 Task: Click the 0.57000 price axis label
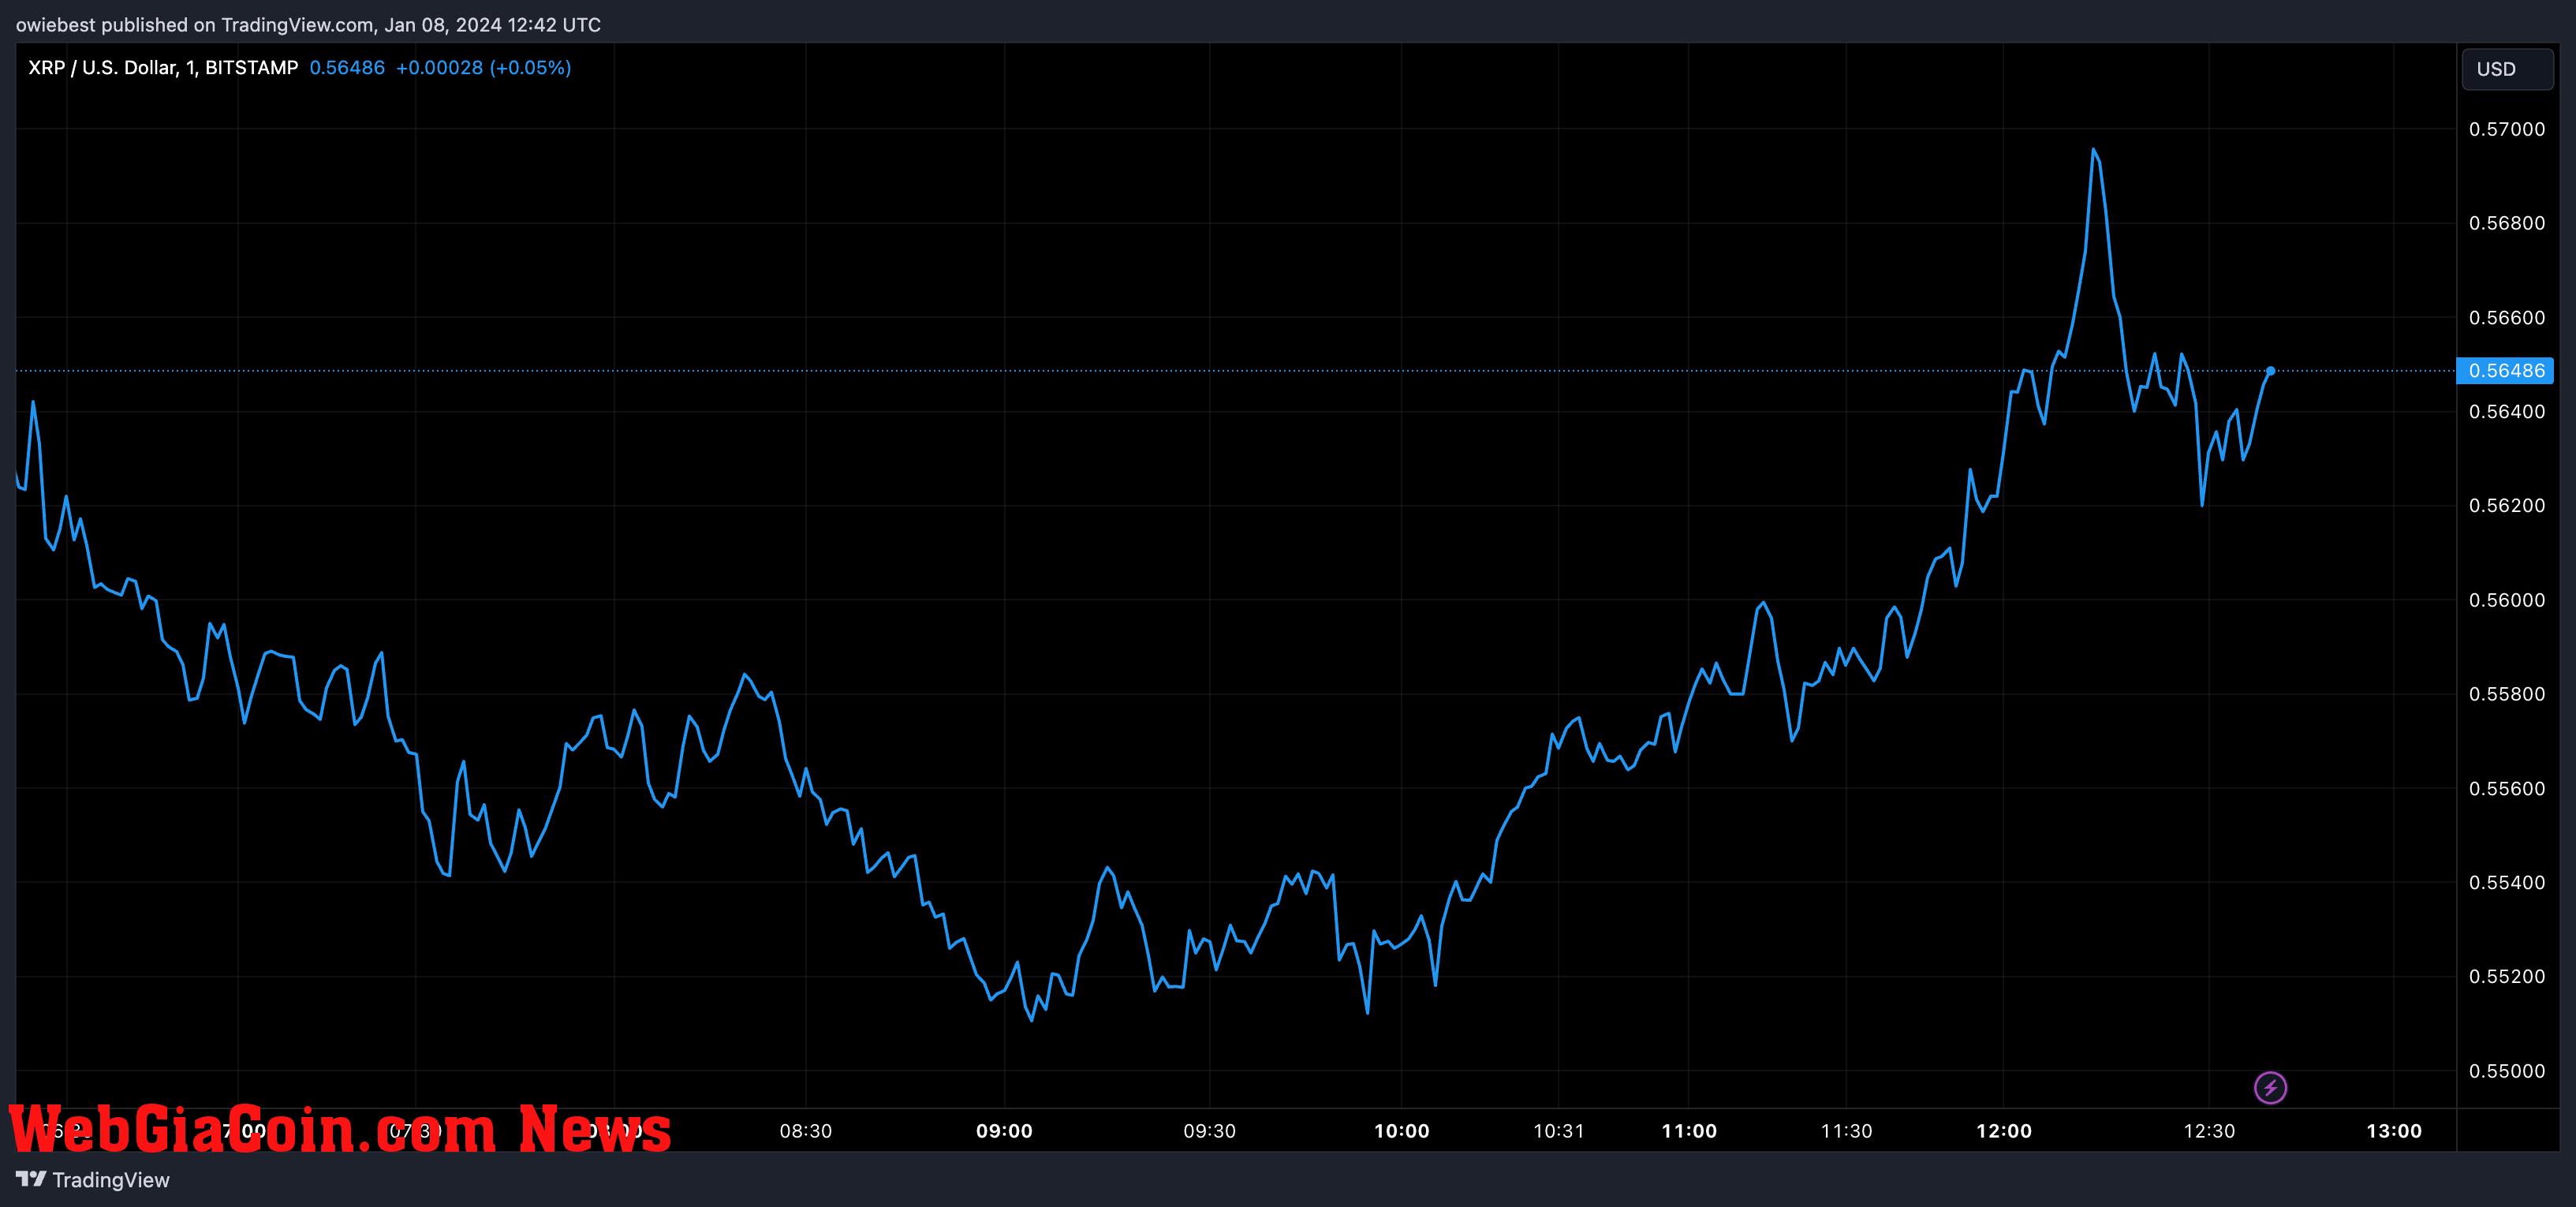click(x=2507, y=129)
